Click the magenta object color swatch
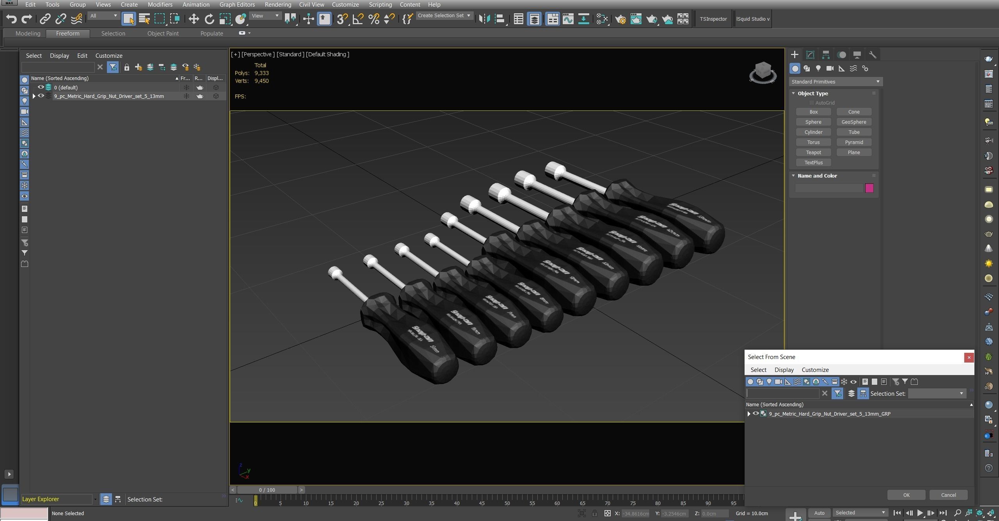 pyautogui.click(x=869, y=188)
